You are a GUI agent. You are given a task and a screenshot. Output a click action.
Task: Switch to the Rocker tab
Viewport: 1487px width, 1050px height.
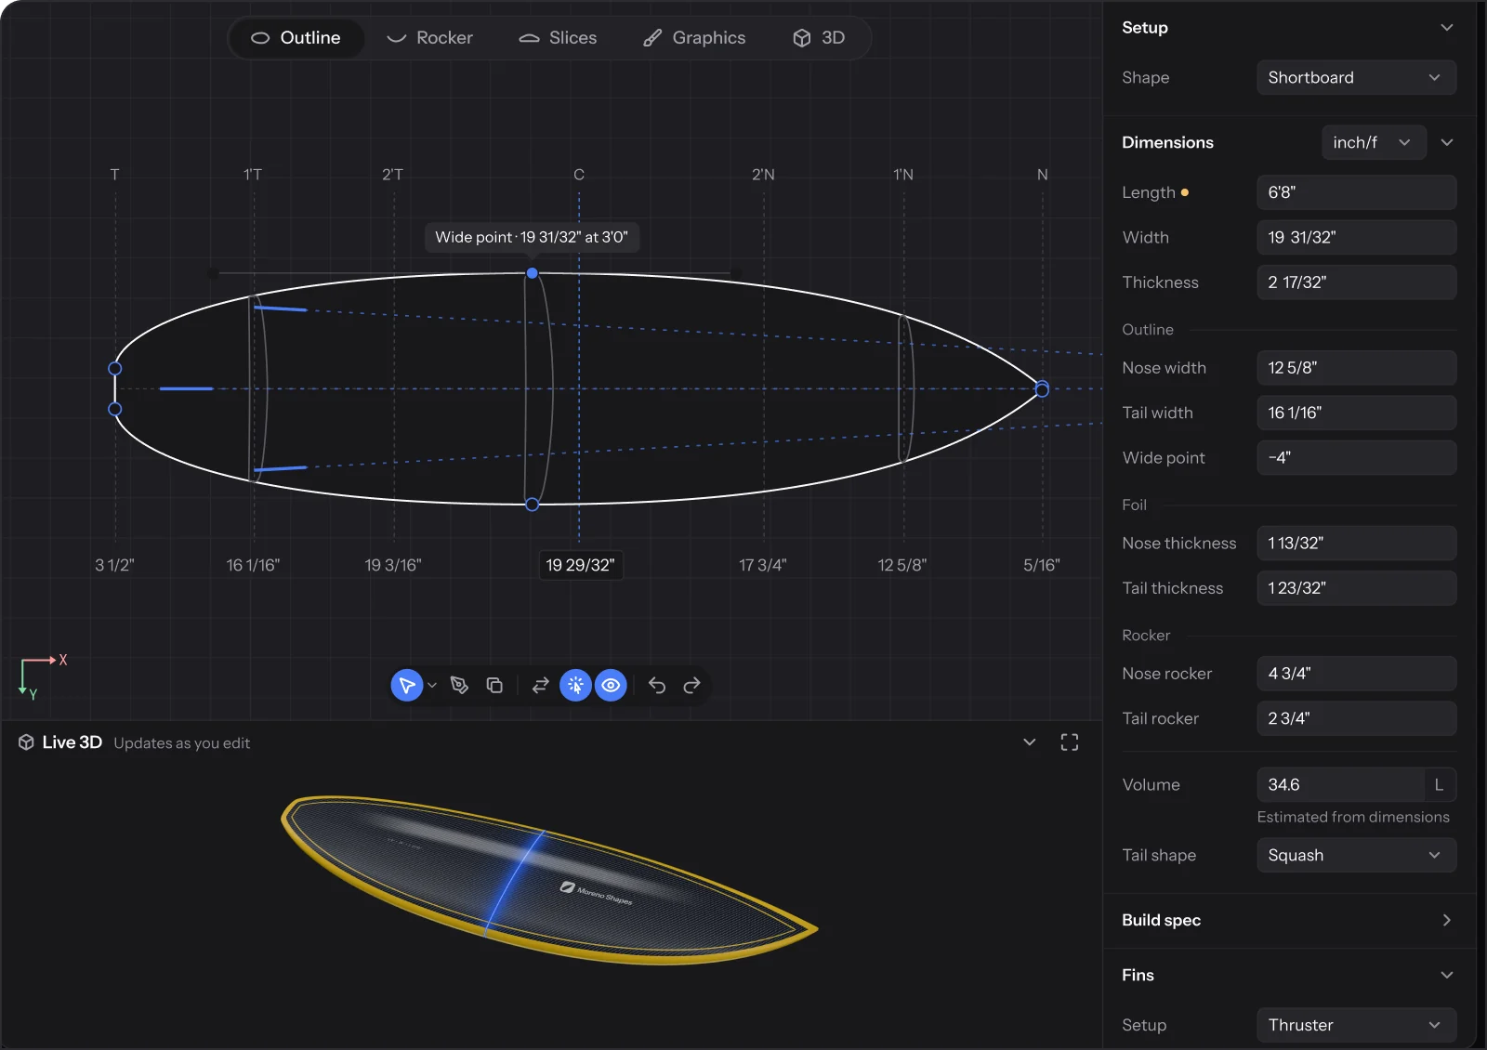point(430,38)
